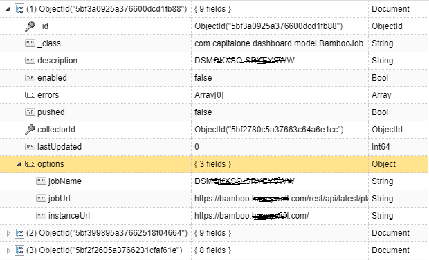Click the document icon of row (1)

[x=19, y=9]
